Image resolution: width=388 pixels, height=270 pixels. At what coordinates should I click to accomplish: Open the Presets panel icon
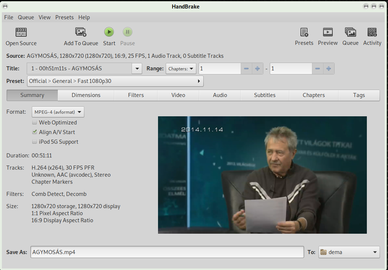[304, 32]
